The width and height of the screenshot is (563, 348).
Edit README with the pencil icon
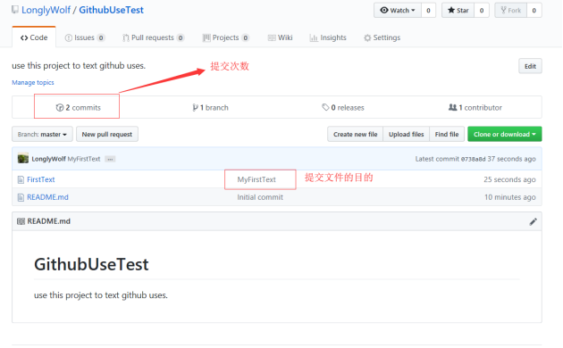(533, 221)
